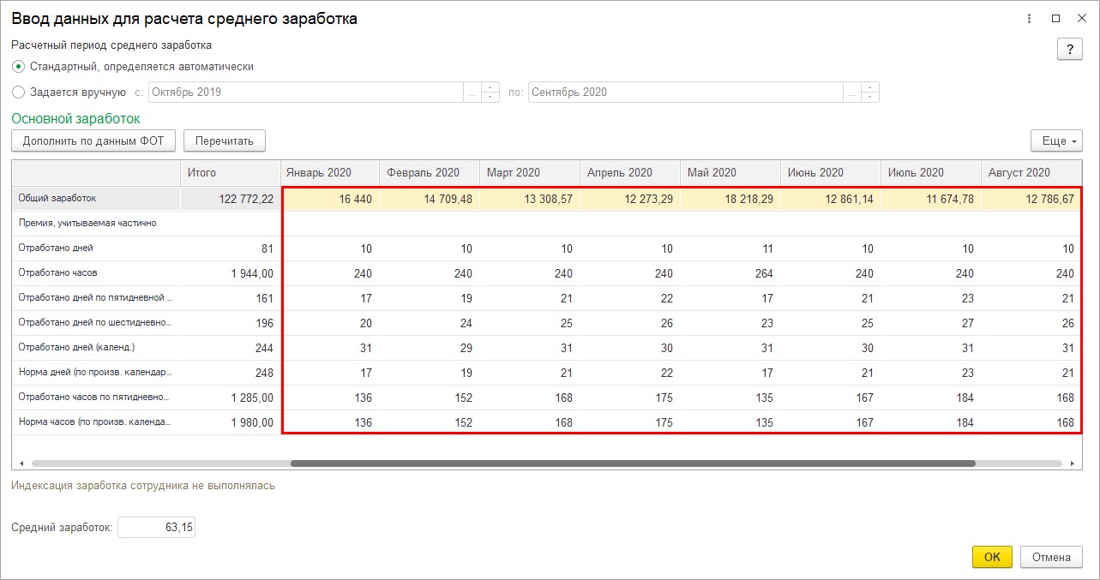The image size is (1100, 580).
Task: Click the 'Март 2020' column header
Action: tap(531, 172)
